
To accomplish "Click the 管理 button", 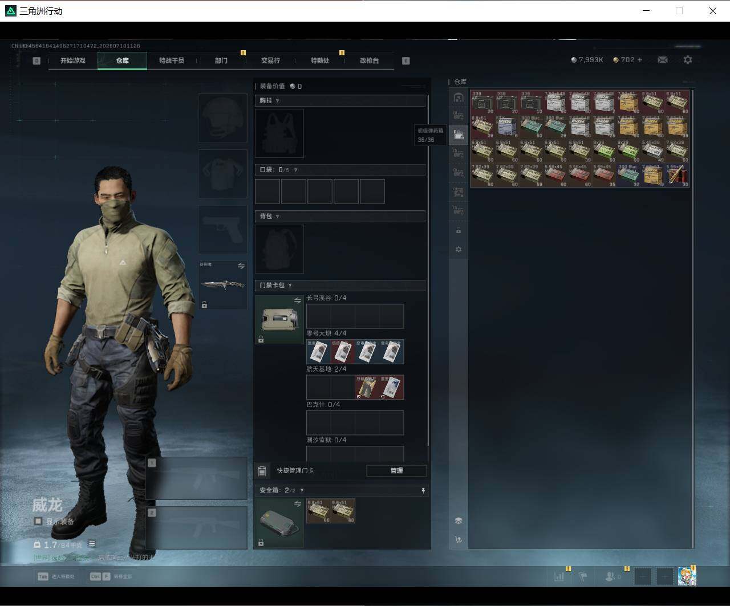I will coord(396,470).
